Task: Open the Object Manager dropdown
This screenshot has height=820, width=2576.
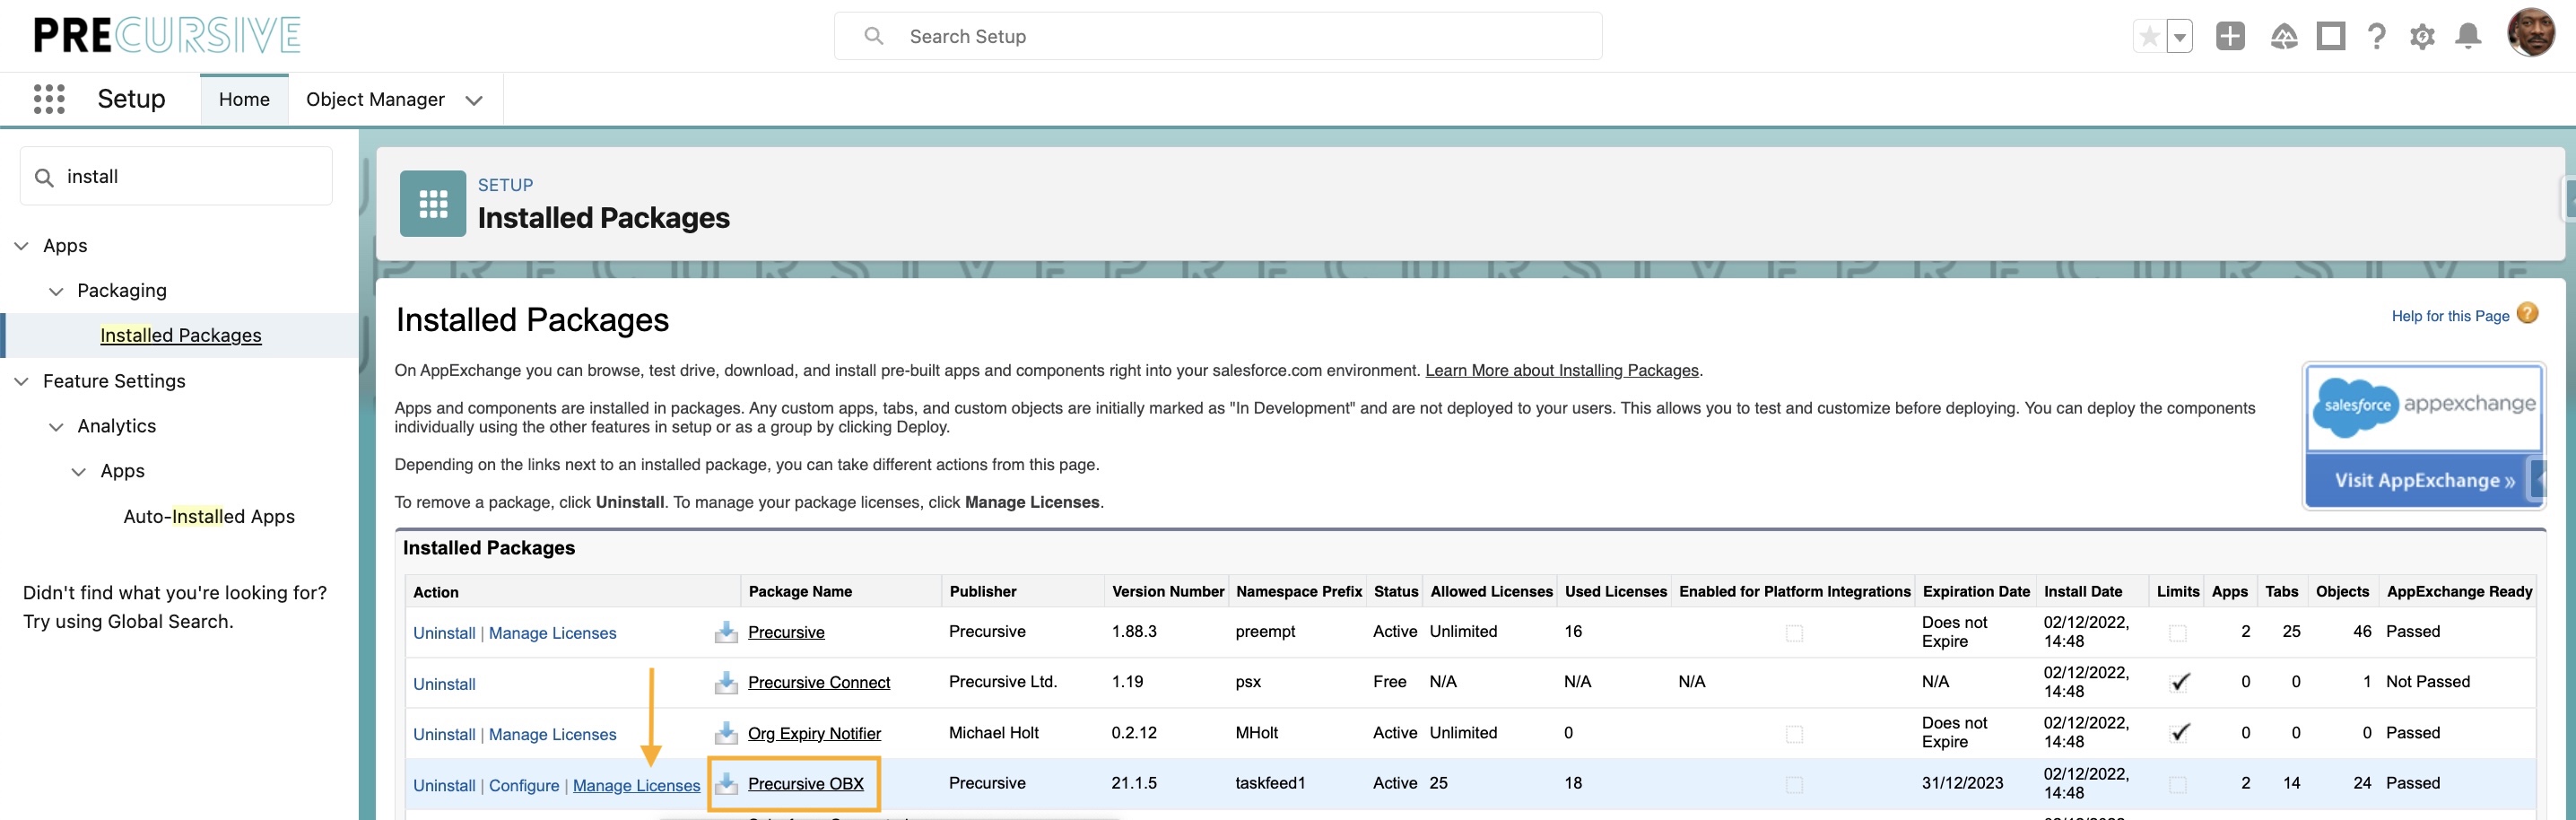Action: (x=474, y=100)
